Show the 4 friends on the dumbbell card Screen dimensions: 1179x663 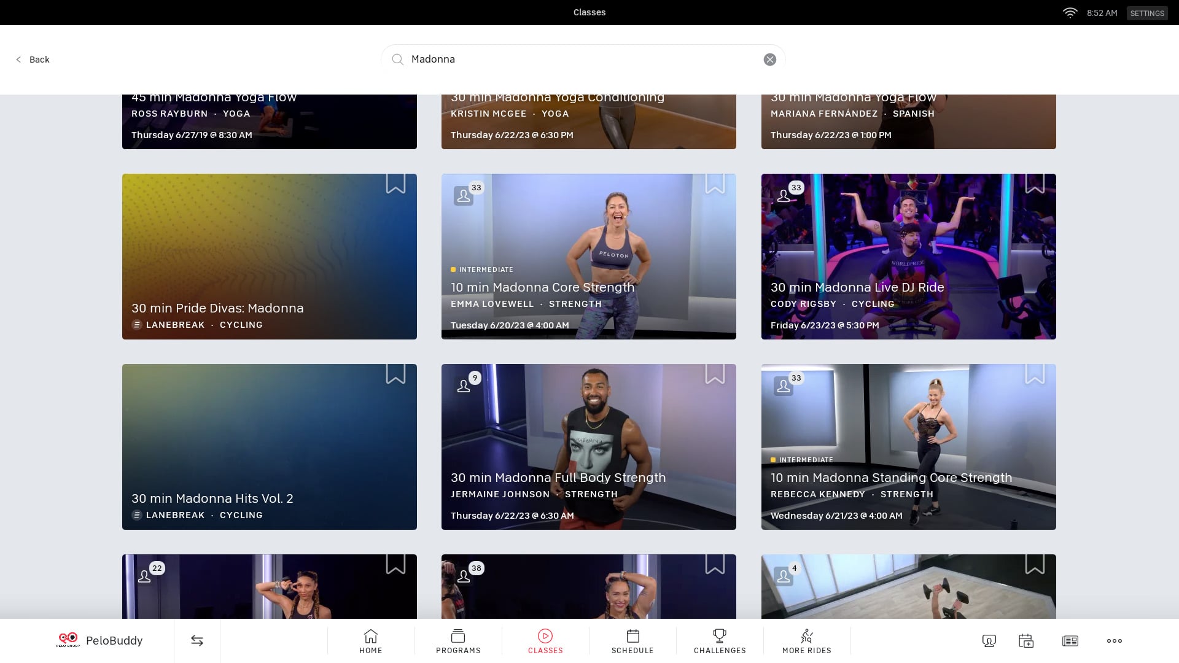(787, 574)
